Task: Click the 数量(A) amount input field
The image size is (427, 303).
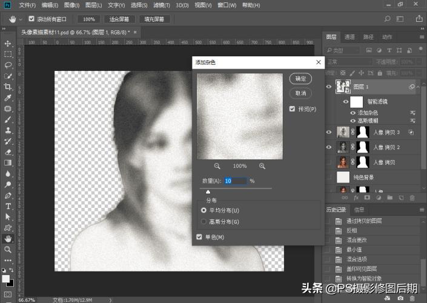Action: [236, 181]
